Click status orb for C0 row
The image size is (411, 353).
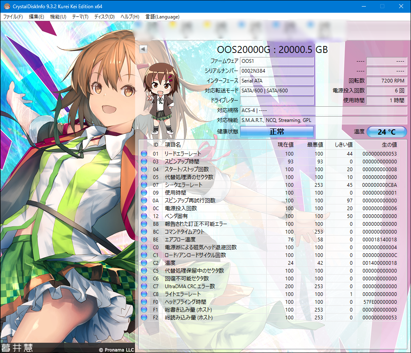pyautogui.click(x=144, y=248)
